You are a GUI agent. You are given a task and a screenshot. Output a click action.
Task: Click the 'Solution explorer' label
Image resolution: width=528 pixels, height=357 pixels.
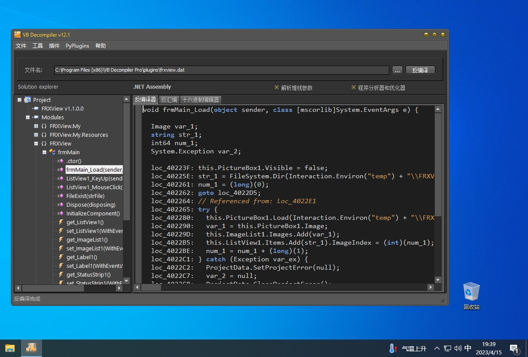tap(38, 87)
